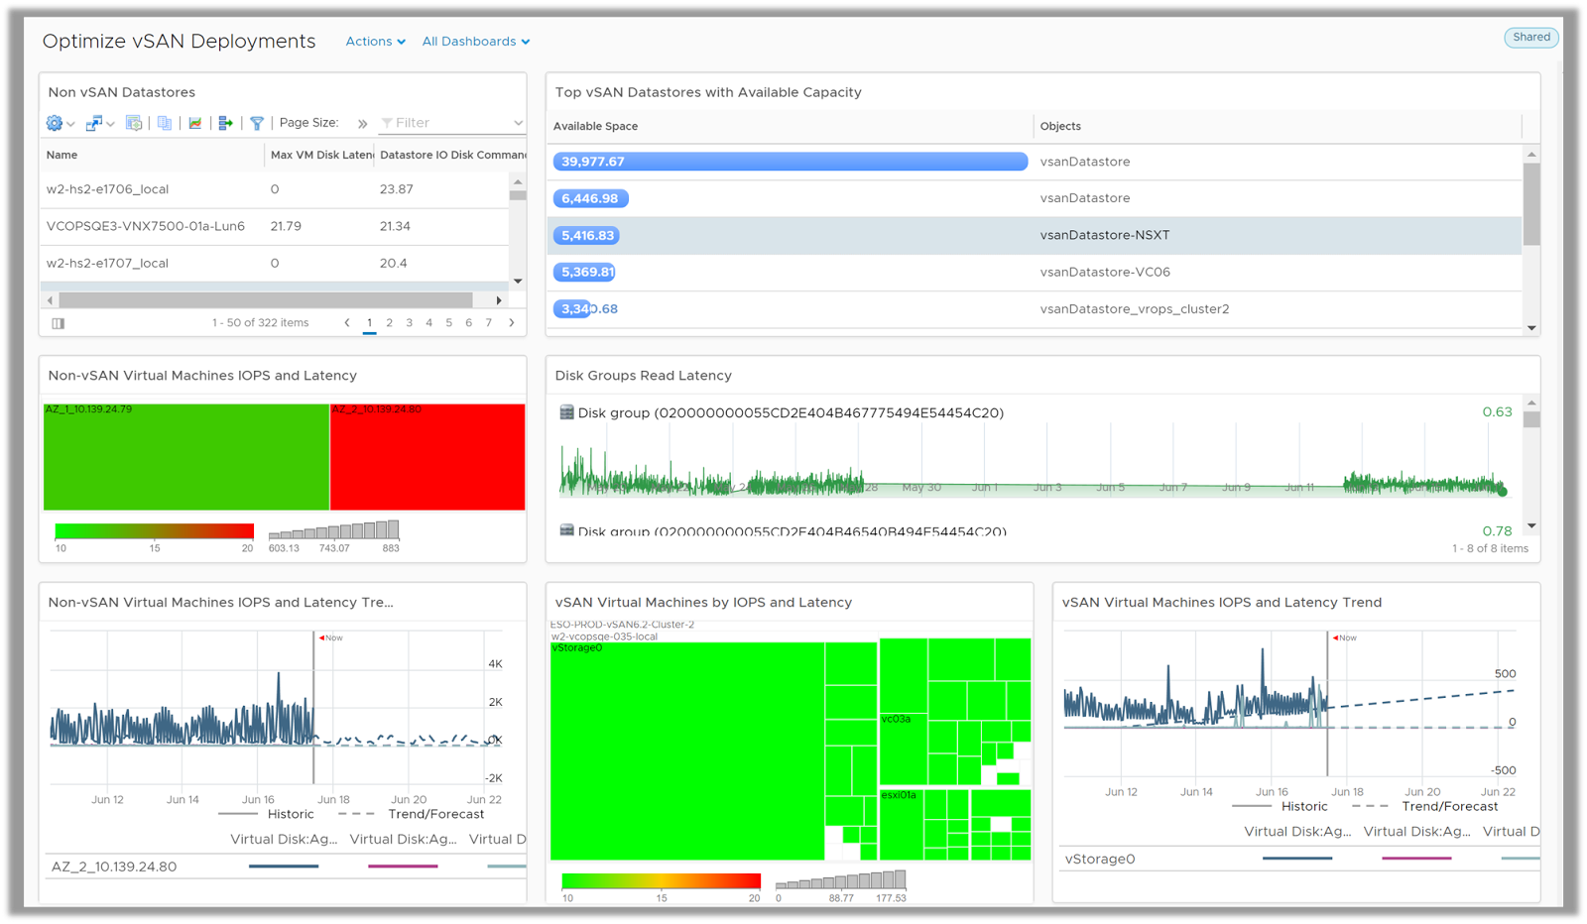The image size is (1587, 924).
Task: Click the double chevron toolbar overflow icon
Action: click(362, 124)
